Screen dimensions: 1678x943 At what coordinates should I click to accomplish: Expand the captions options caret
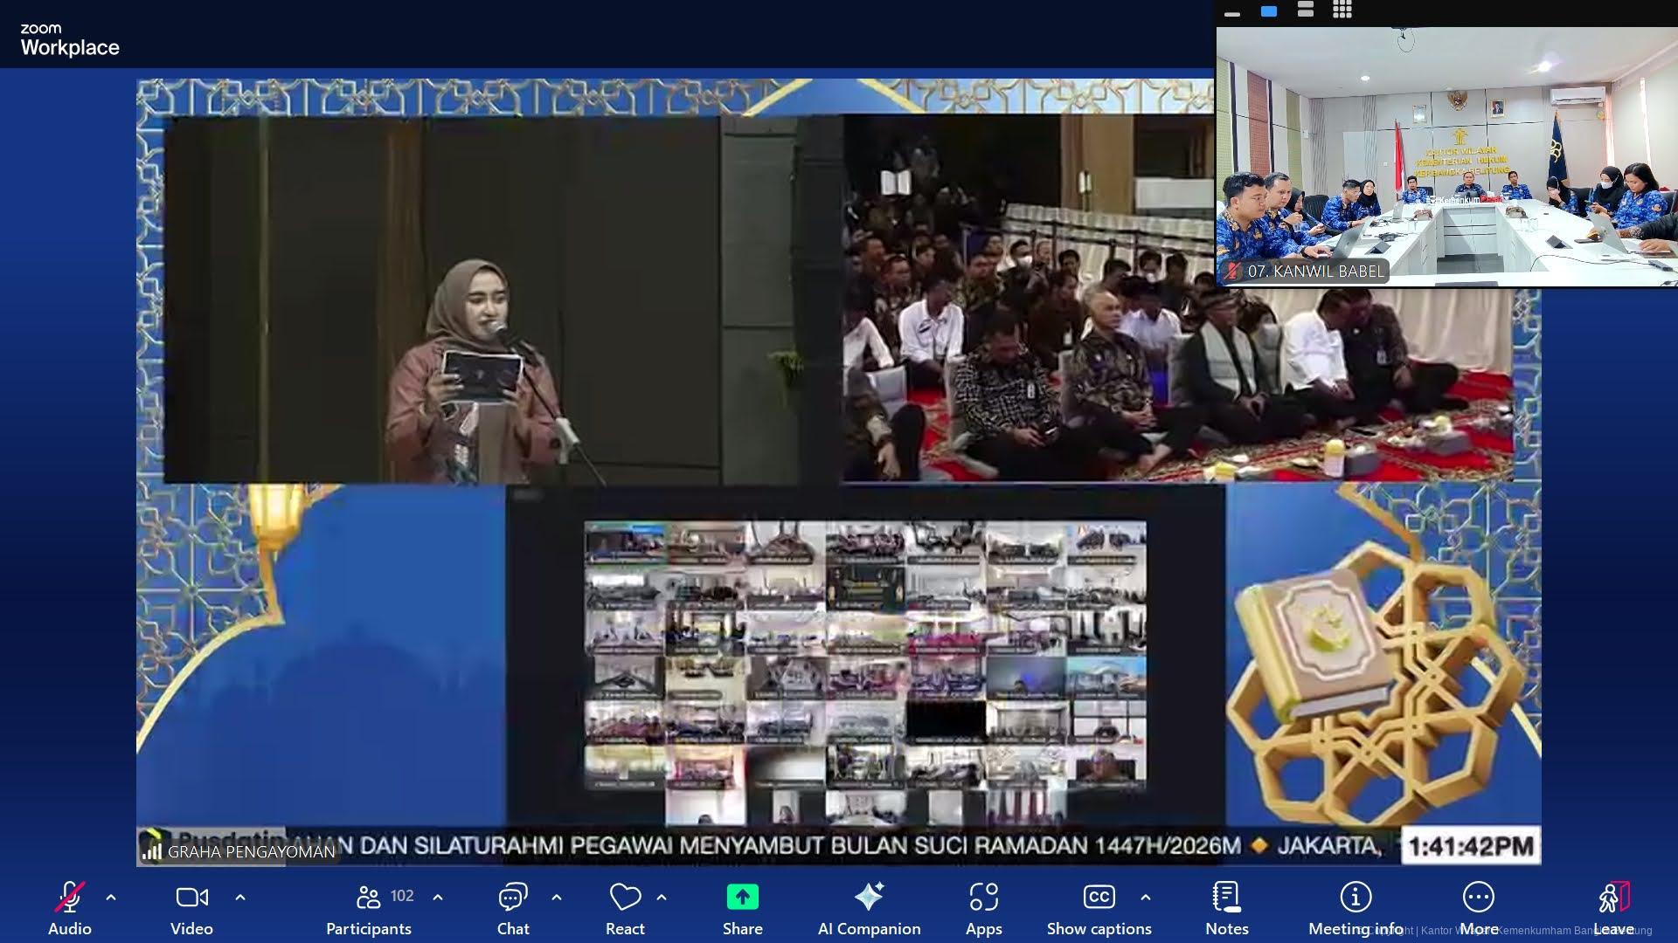pos(1146,897)
